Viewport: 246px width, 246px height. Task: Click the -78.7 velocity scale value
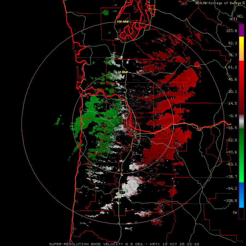point(232,177)
